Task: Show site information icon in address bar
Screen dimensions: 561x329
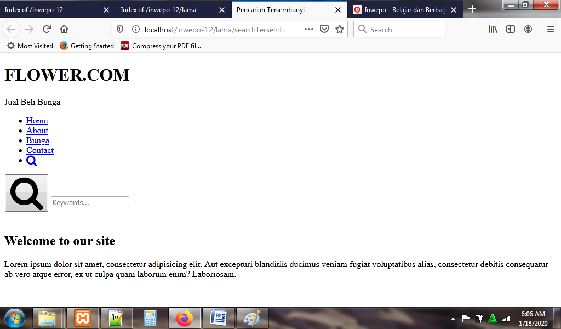Action: [136, 30]
